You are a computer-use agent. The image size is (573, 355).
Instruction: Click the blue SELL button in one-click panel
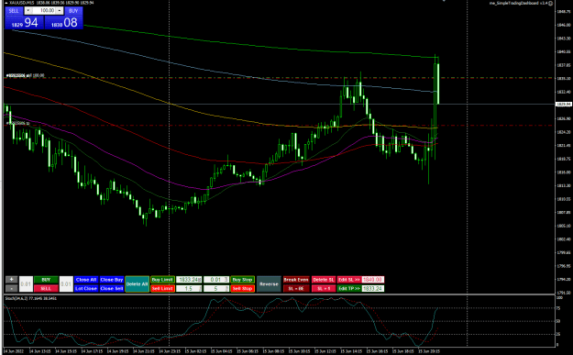(x=14, y=11)
